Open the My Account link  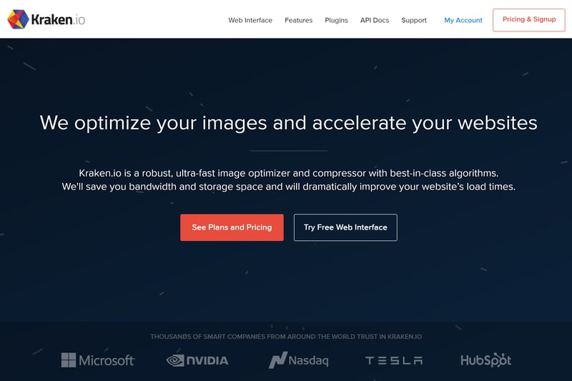tap(463, 20)
